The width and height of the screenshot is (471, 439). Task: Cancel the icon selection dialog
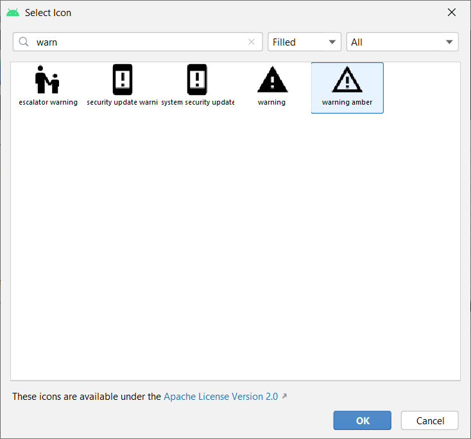pos(429,420)
